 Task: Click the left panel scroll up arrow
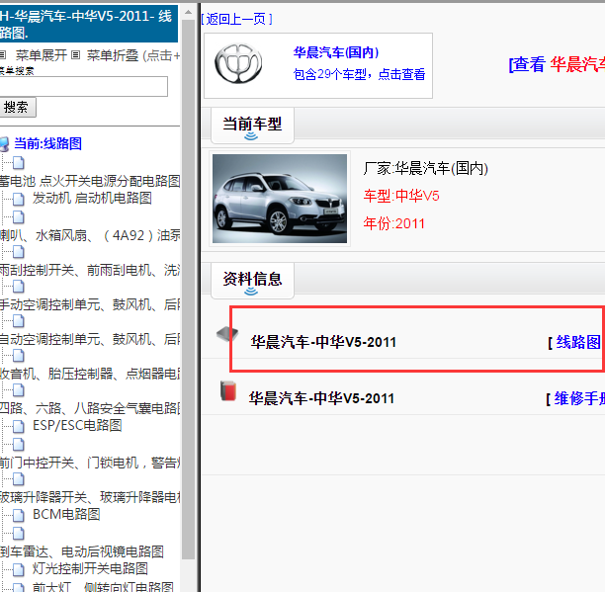coord(188,12)
